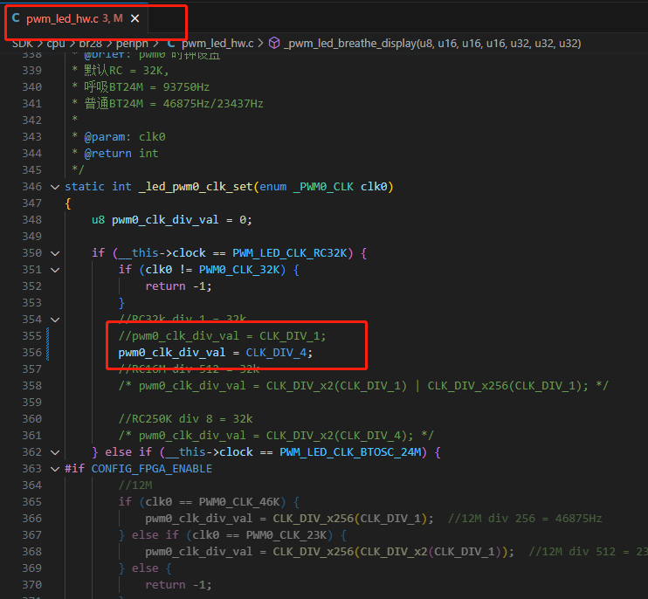Click the '//12M' comment on line 364
The image size is (648, 599).
[135, 485]
